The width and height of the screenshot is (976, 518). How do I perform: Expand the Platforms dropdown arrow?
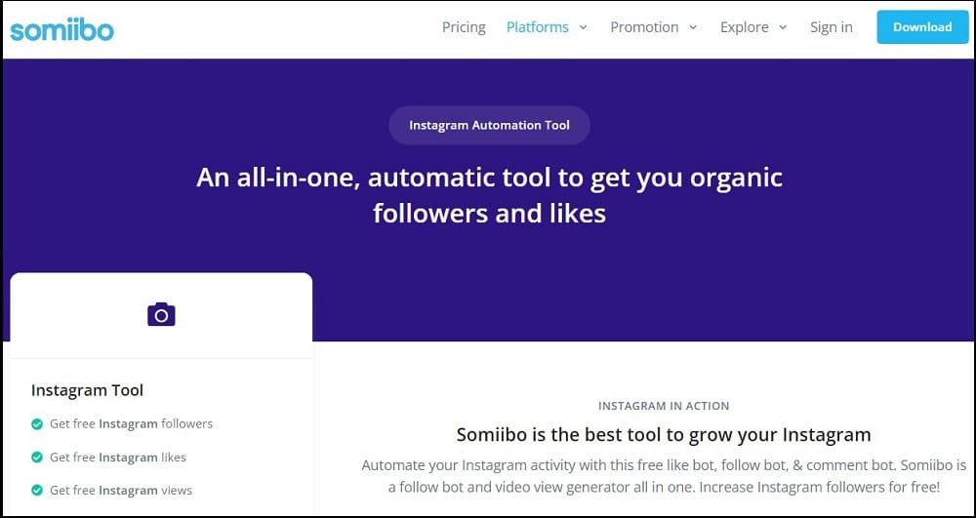pos(584,27)
